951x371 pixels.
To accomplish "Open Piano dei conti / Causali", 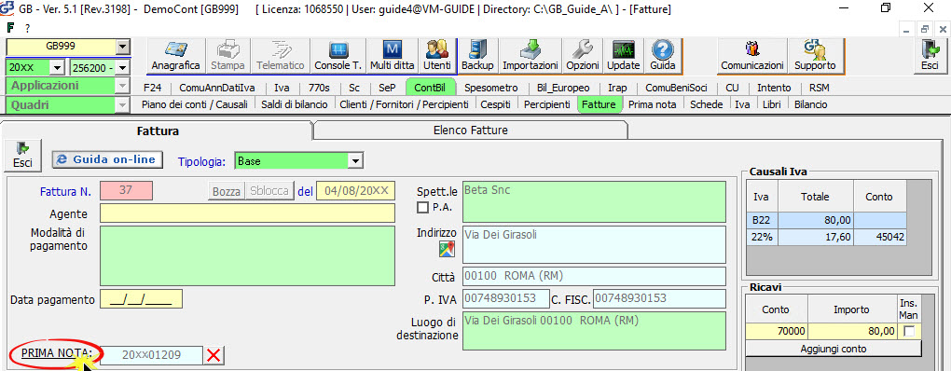I will (x=195, y=105).
